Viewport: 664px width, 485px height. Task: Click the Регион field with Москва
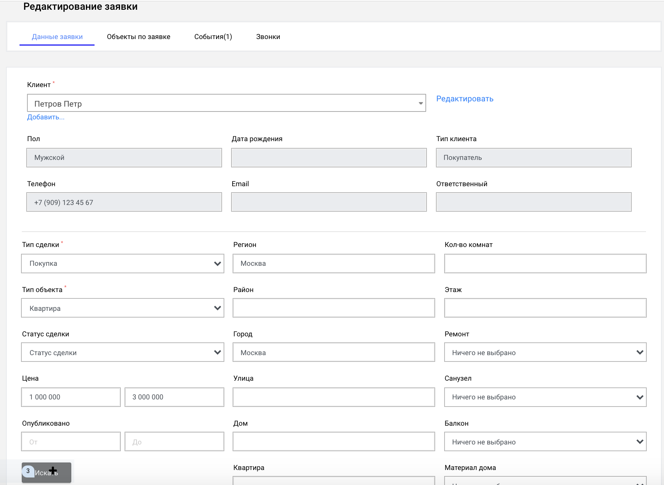tap(334, 264)
